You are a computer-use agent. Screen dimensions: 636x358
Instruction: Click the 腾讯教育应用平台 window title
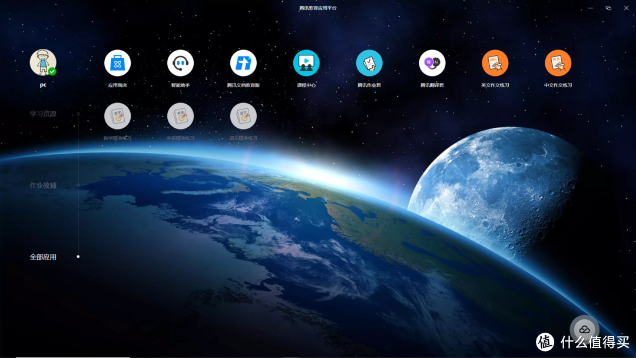pyautogui.click(x=318, y=8)
